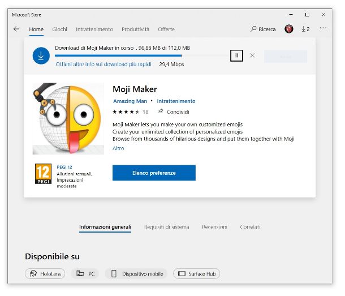This screenshot has height=296, width=345.
Task: Open the downloads indicator showing 2
Action: (x=305, y=29)
